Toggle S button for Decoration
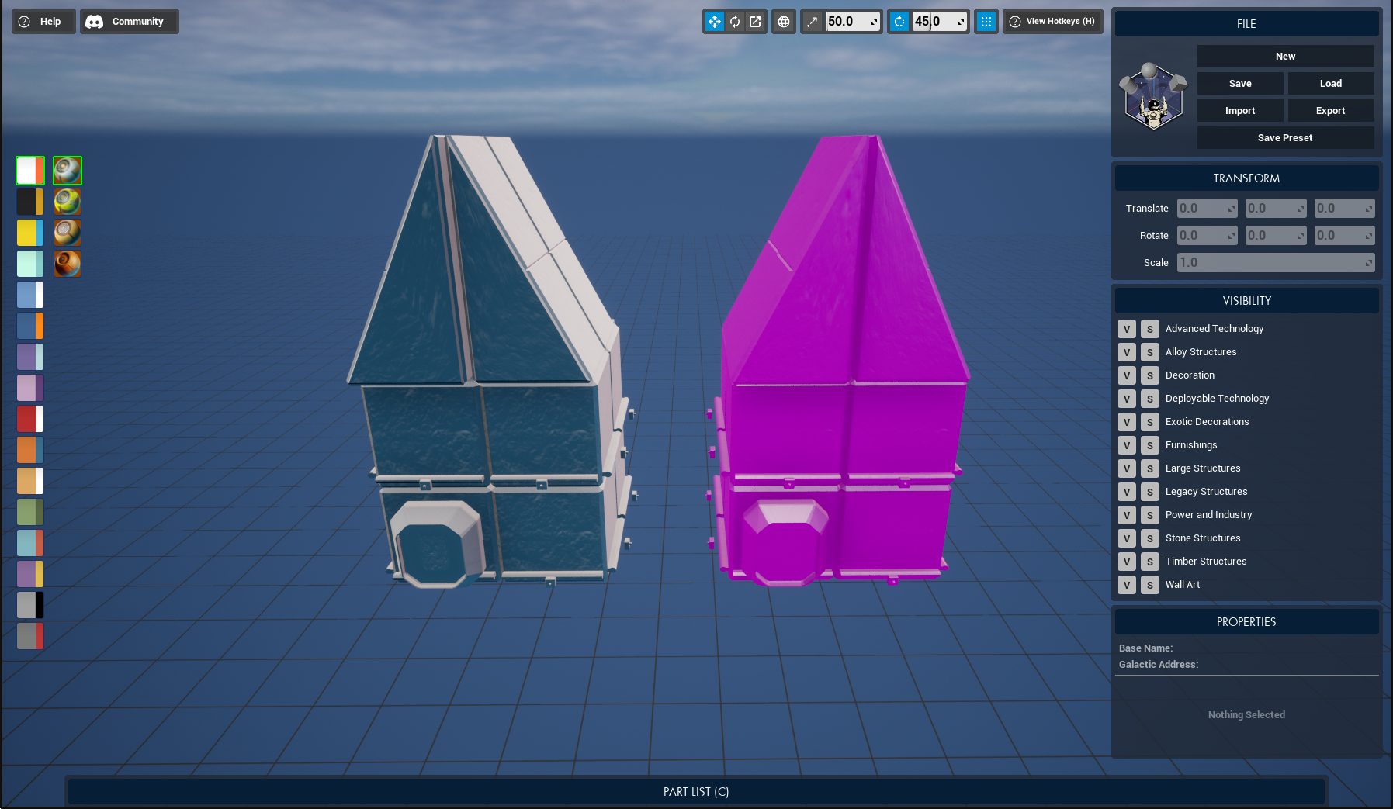1393x809 pixels. 1150,375
